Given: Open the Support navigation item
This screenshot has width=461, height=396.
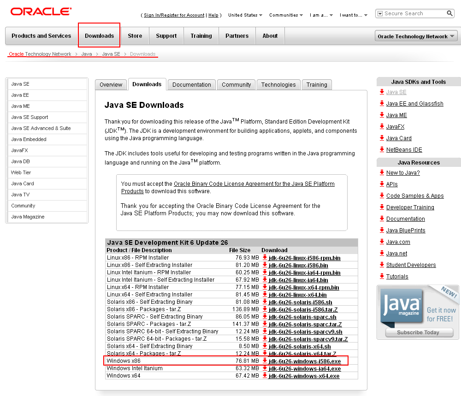Looking at the screenshot, I should point(166,36).
